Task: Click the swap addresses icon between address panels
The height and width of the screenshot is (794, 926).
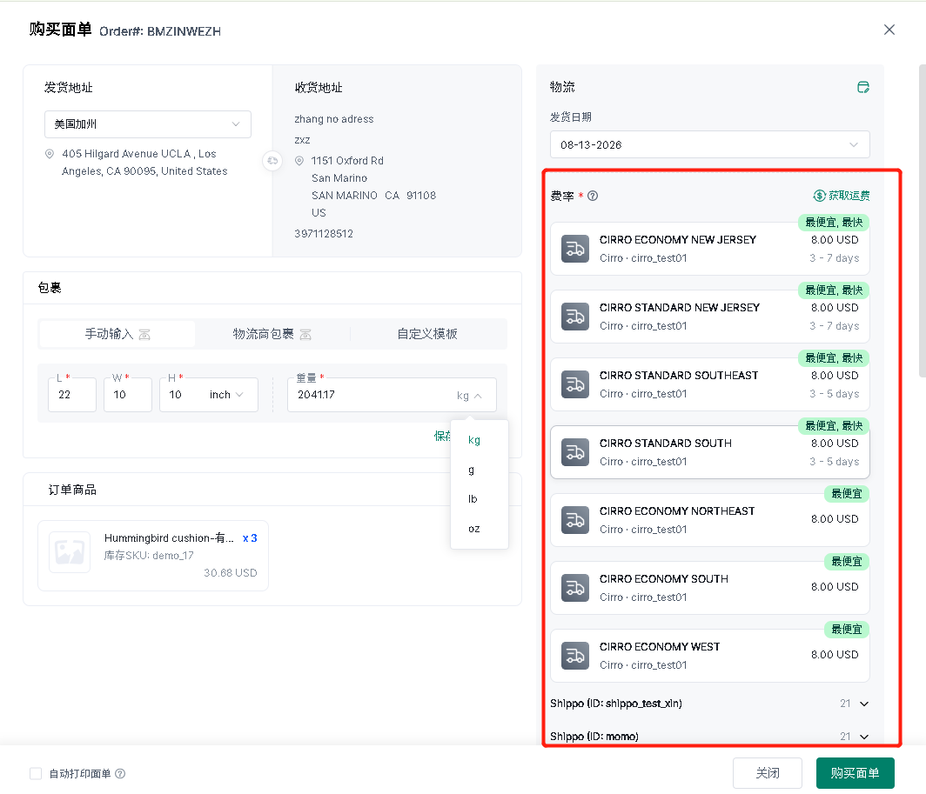Action: coord(272,161)
